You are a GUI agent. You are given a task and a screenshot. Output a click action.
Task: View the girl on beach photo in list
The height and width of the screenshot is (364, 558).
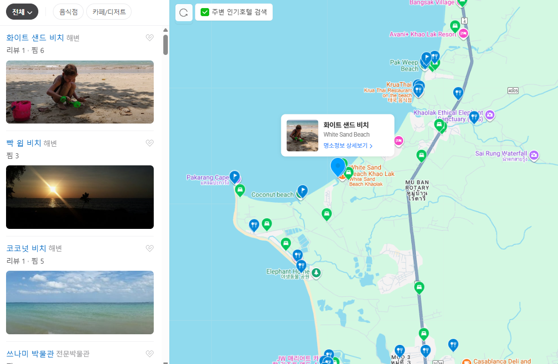[80, 92]
